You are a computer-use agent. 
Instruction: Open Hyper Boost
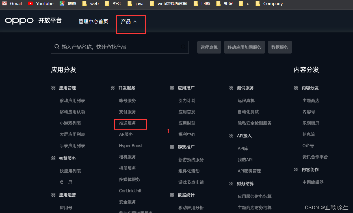(131, 146)
